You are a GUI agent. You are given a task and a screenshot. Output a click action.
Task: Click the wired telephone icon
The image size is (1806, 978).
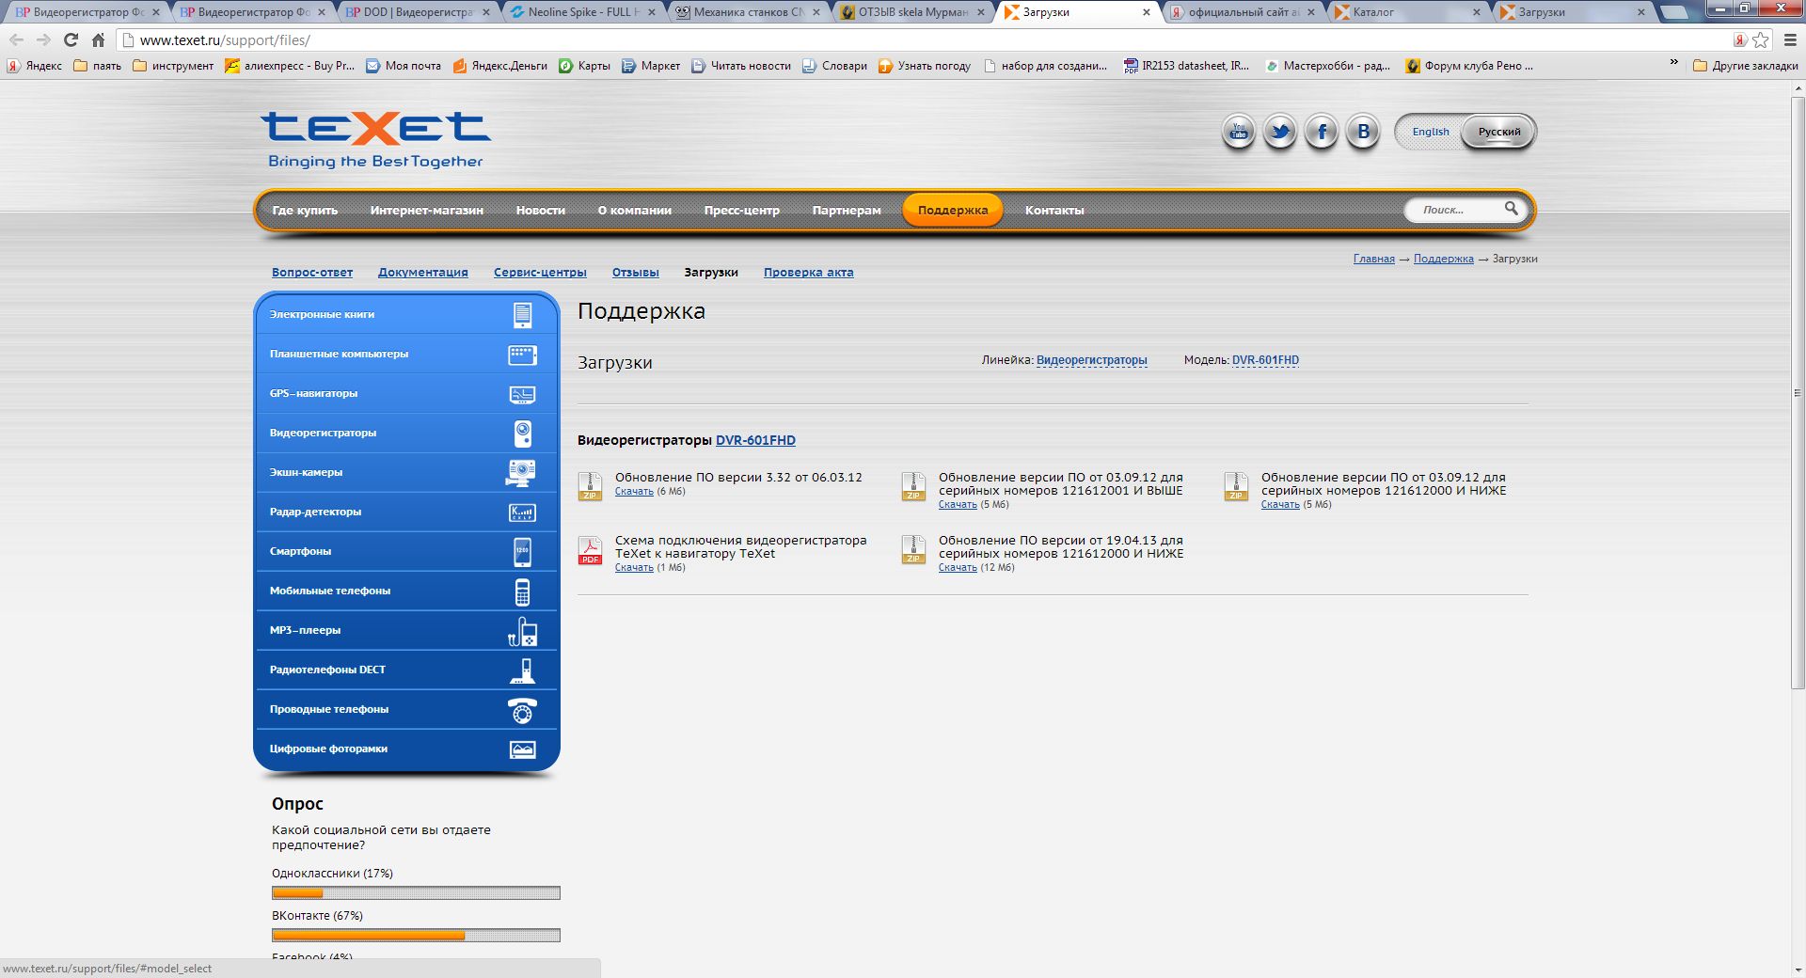coord(522,710)
